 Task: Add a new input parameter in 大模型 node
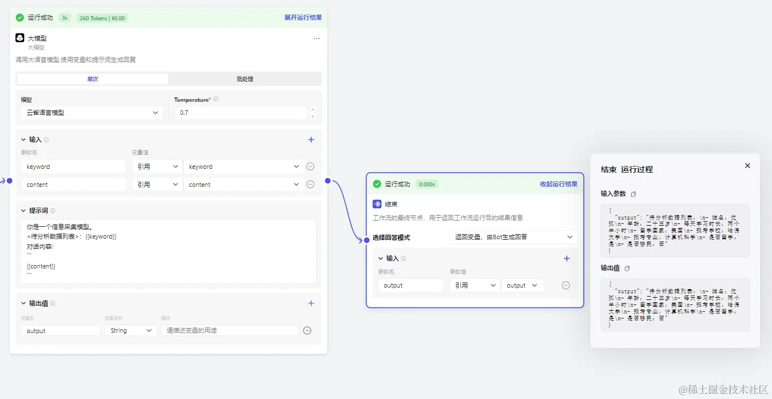click(311, 140)
